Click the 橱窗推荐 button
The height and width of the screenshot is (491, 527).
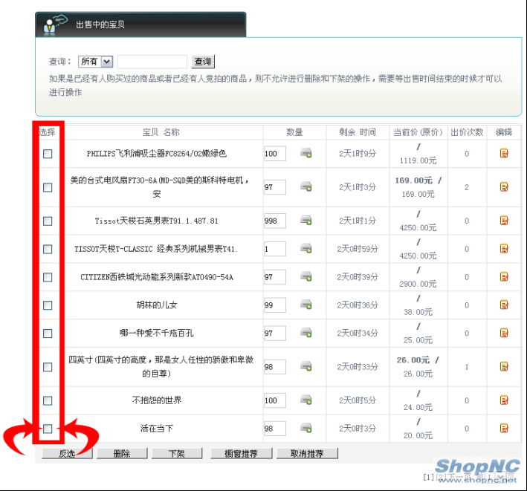pos(242,453)
